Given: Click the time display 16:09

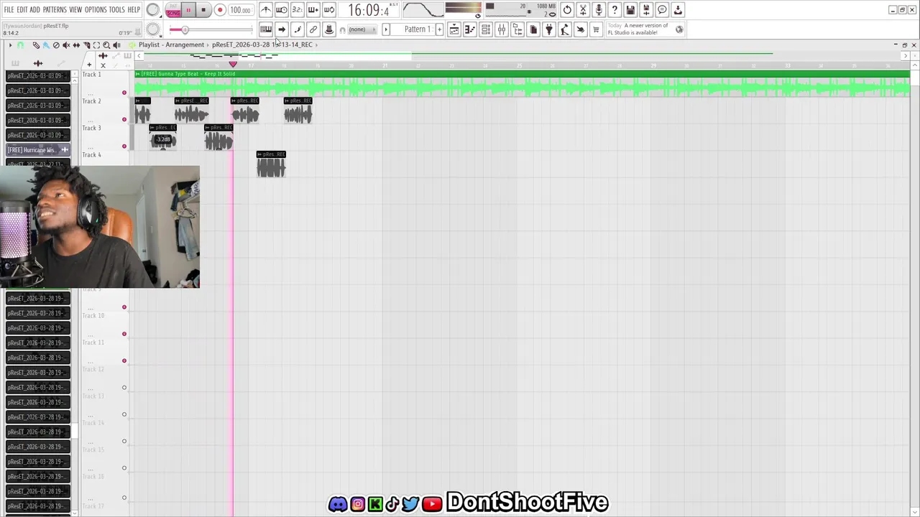Looking at the screenshot, I should coord(368,10).
